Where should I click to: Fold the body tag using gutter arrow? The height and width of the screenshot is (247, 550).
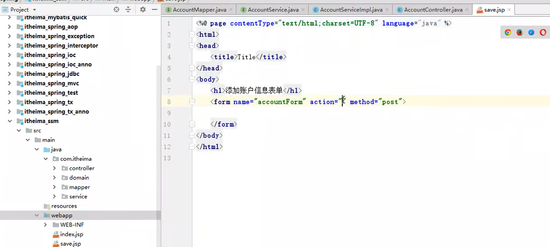click(192, 79)
